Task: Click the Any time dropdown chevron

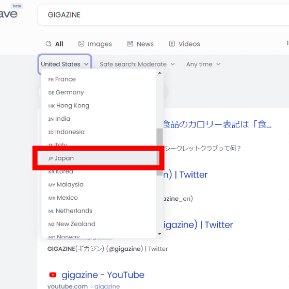Action: [x=218, y=64]
